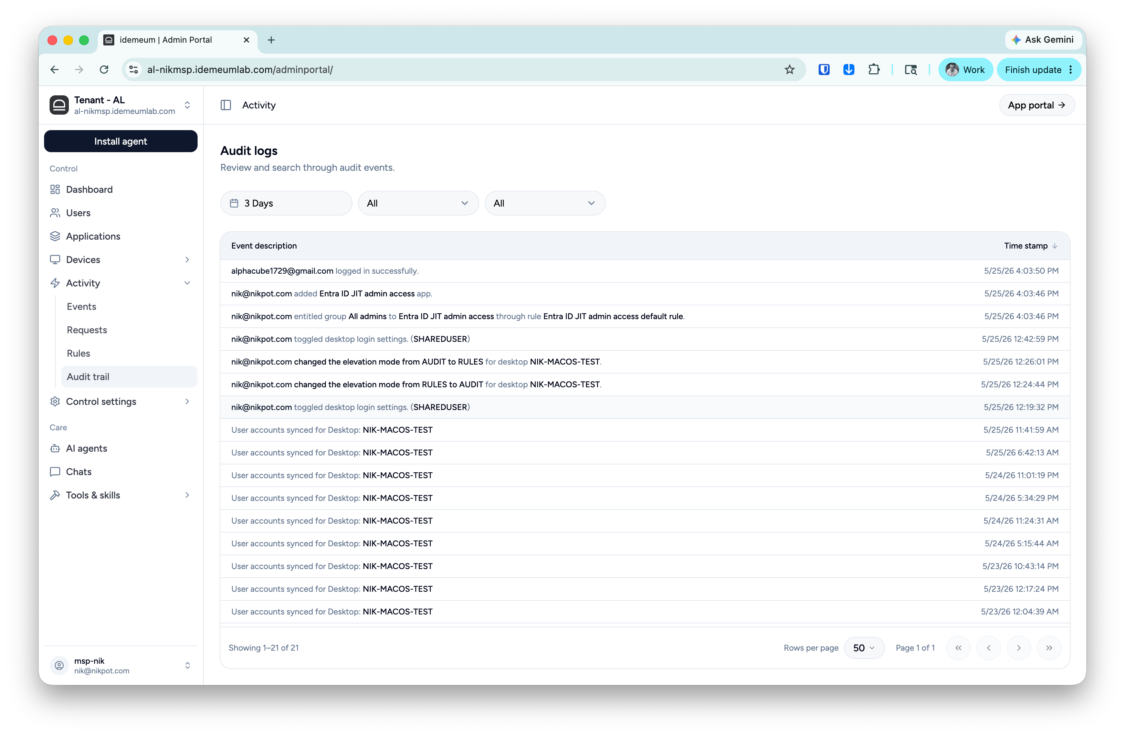The image size is (1125, 736).
Task: Open Chats in the sidebar
Action: point(120,472)
